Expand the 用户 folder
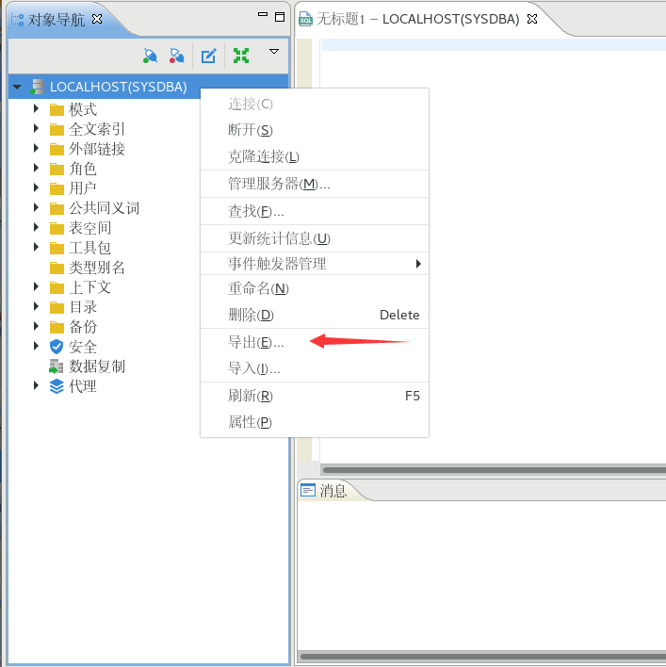The height and width of the screenshot is (667, 666). [x=36, y=187]
